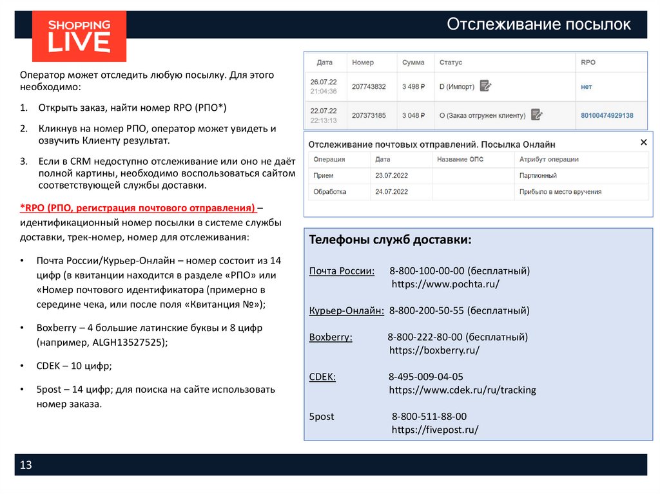Click the Операция column header
The width and height of the screenshot is (660, 494).
coord(329,160)
